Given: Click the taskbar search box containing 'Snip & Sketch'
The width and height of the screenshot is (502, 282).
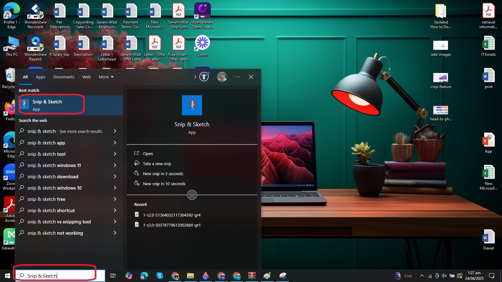Looking at the screenshot, I should click(60, 276).
